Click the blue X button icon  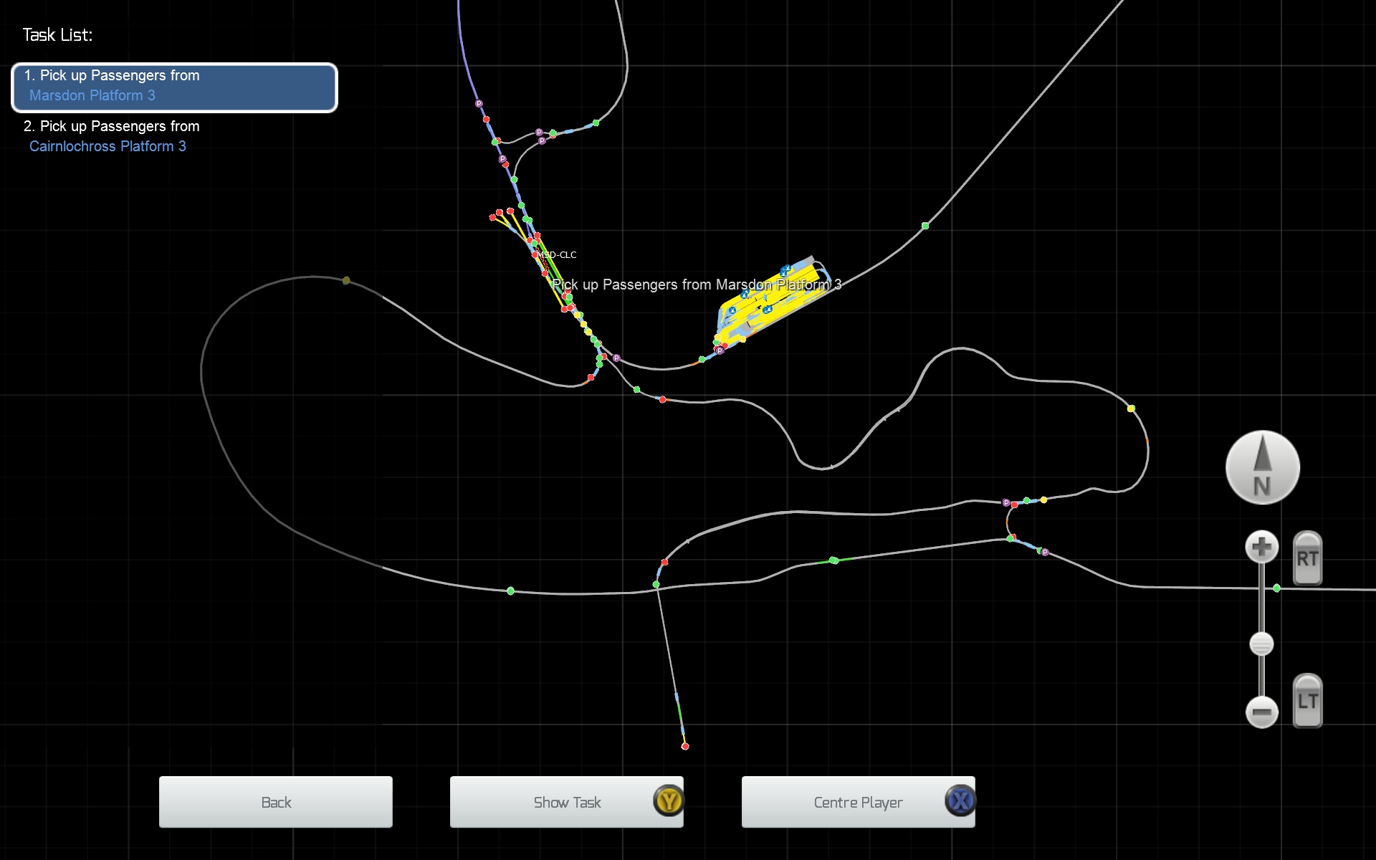tap(960, 801)
